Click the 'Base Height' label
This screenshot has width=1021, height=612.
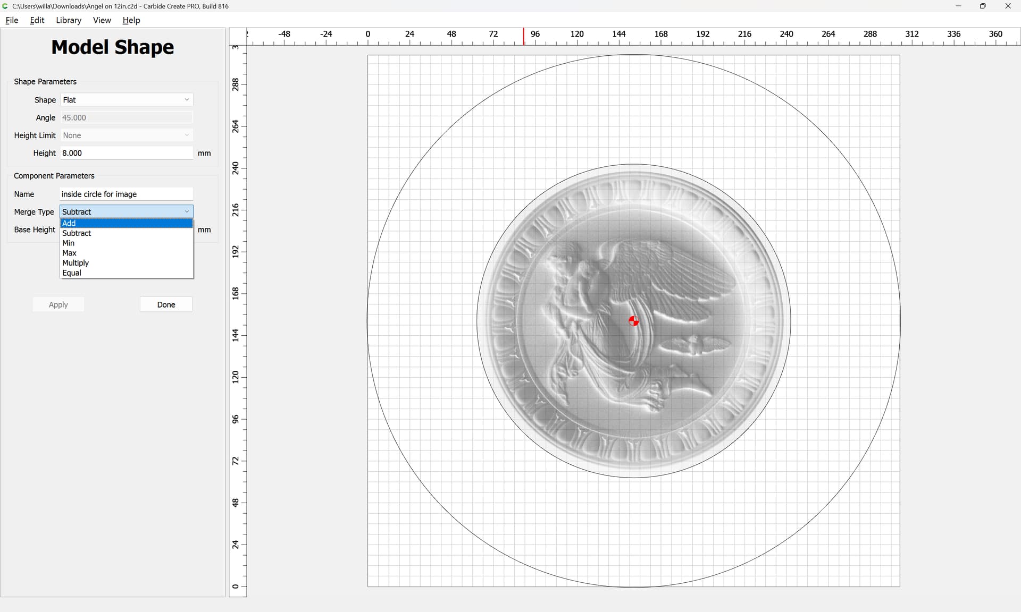[x=35, y=229]
